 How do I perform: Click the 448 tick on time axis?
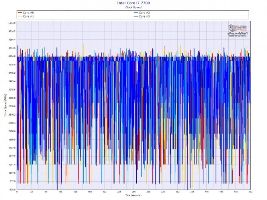(221, 192)
